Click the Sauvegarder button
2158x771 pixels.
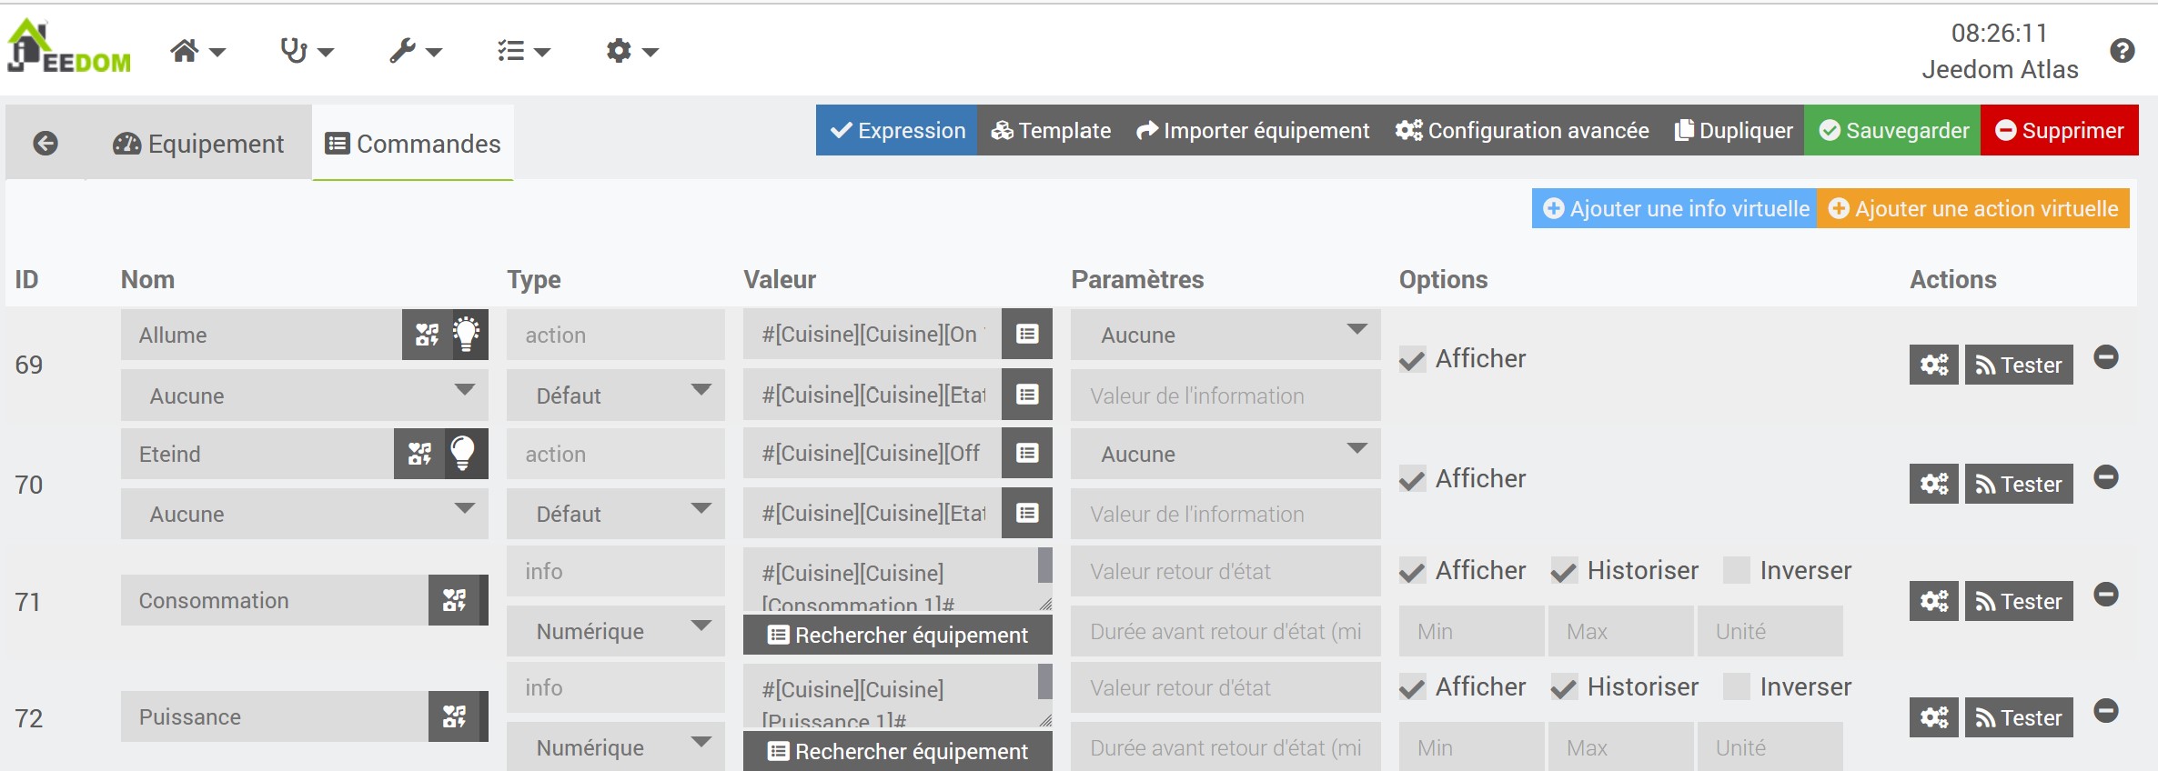pyautogui.click(x=1892, y=131)
